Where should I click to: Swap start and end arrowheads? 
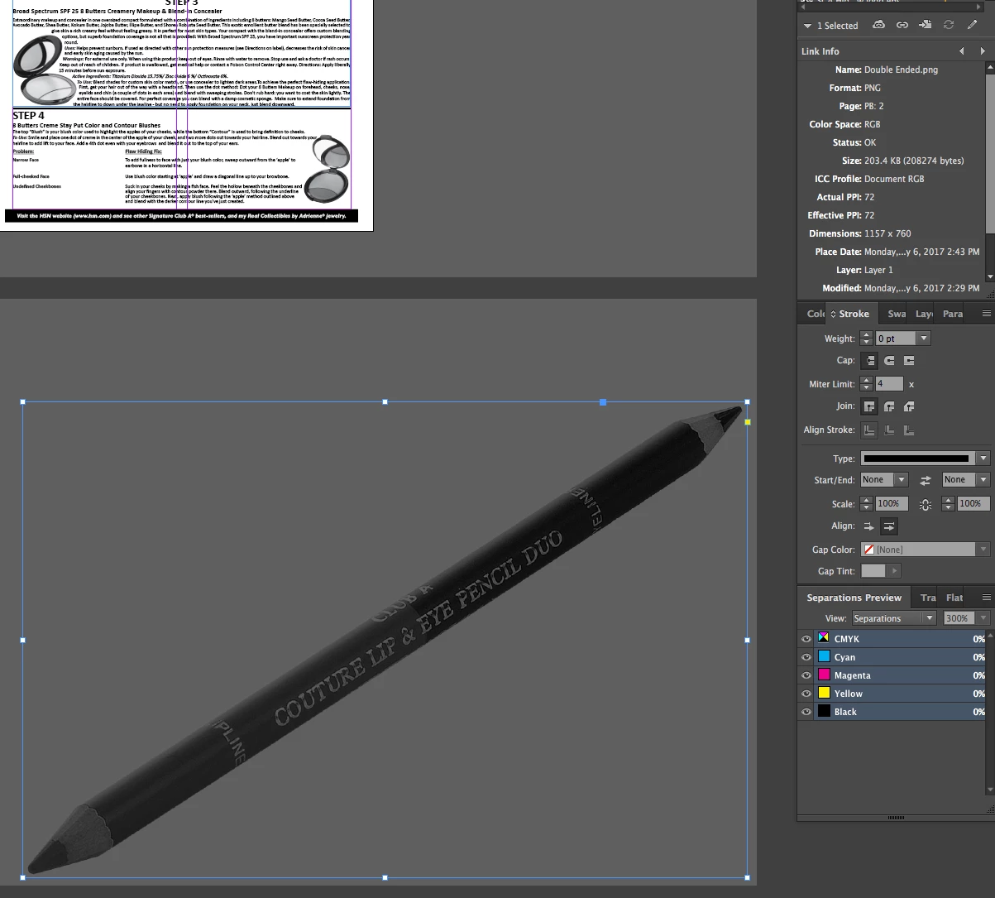[x=926, y=480]
